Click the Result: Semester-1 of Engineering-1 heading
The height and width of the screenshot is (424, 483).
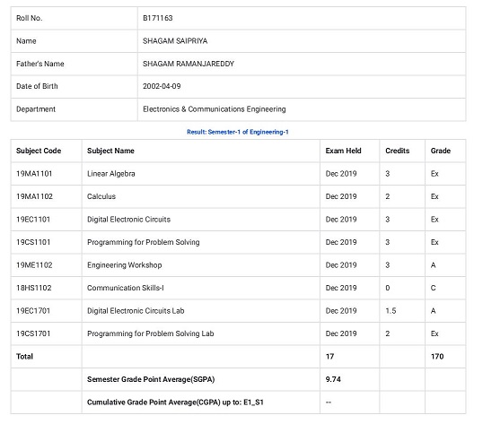coord(238,132)
